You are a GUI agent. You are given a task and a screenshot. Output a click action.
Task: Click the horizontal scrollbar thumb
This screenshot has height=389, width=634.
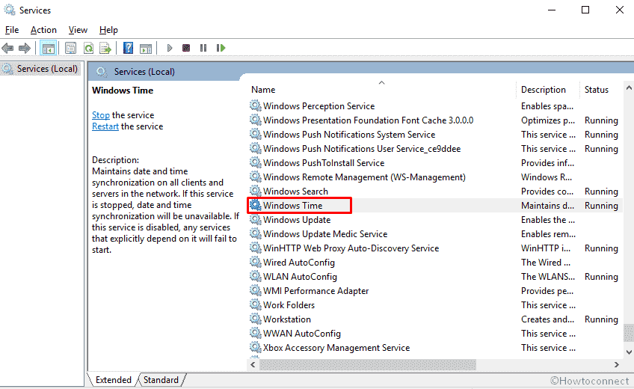point(368,365)
